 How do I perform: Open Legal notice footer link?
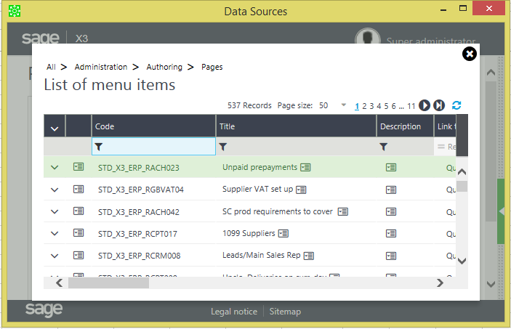[234, 312]
